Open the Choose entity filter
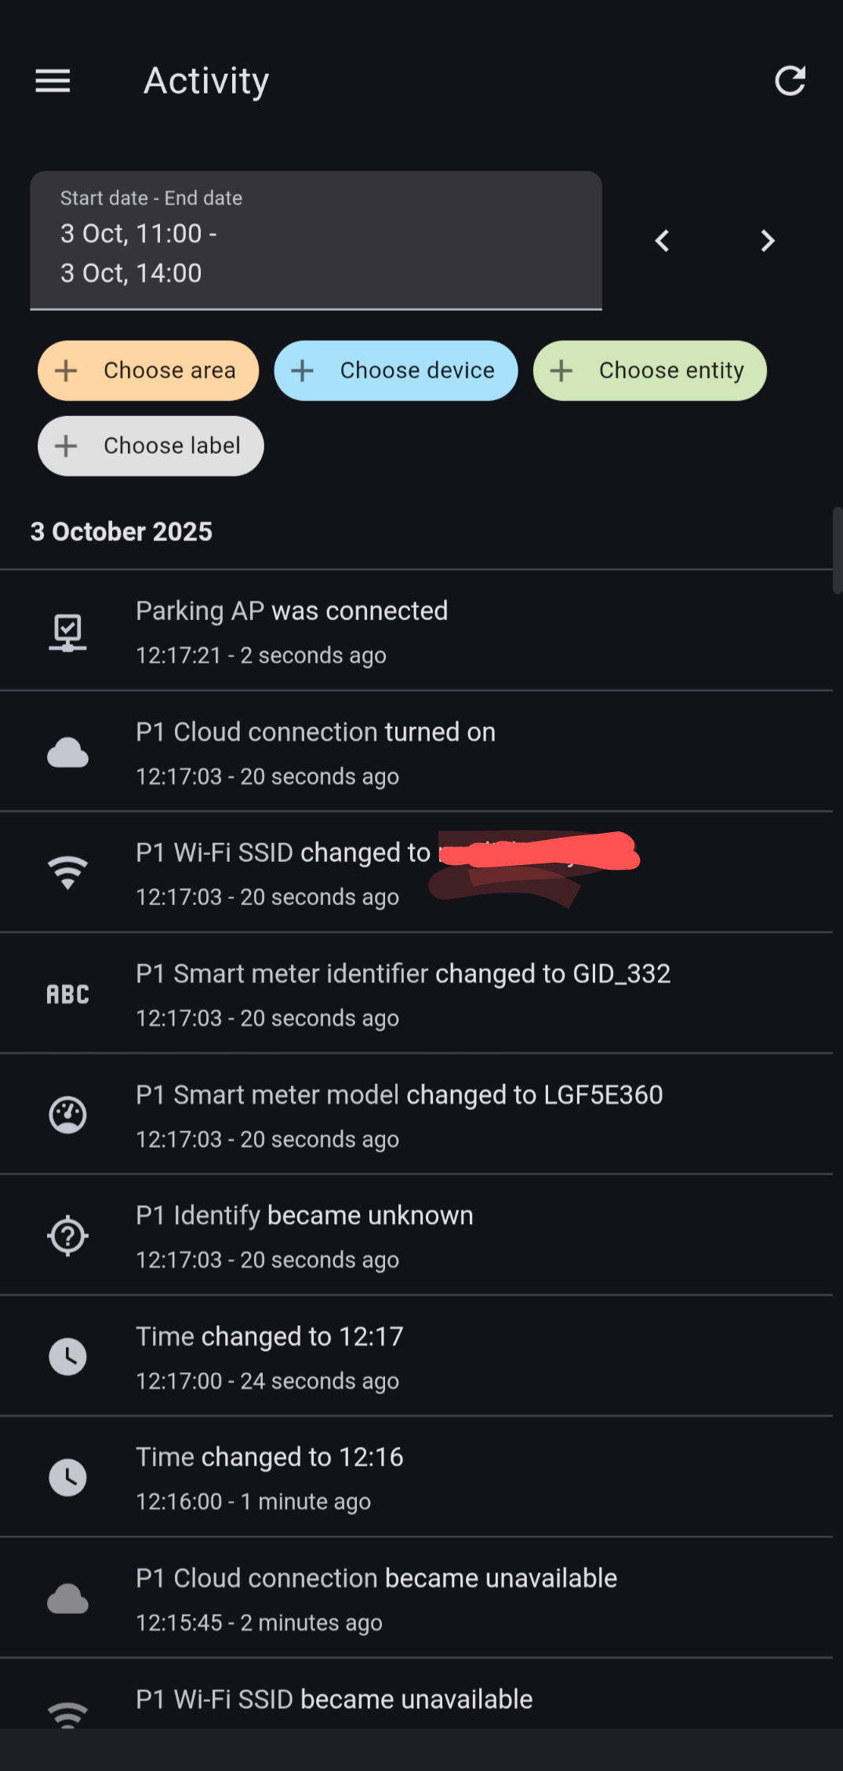 pos(650,371)
